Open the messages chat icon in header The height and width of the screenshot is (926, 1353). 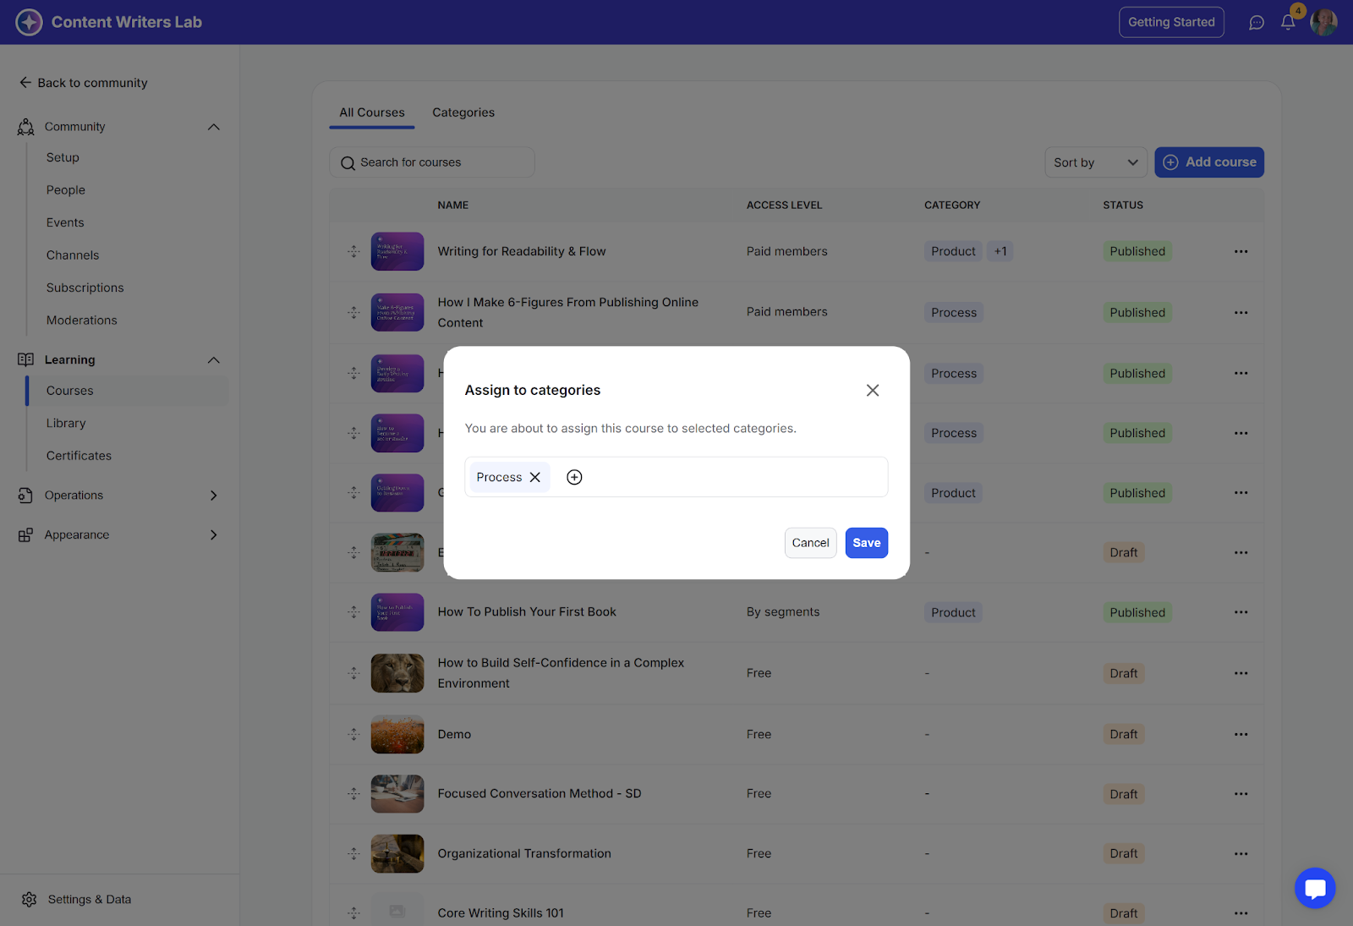coord(1257,23)
